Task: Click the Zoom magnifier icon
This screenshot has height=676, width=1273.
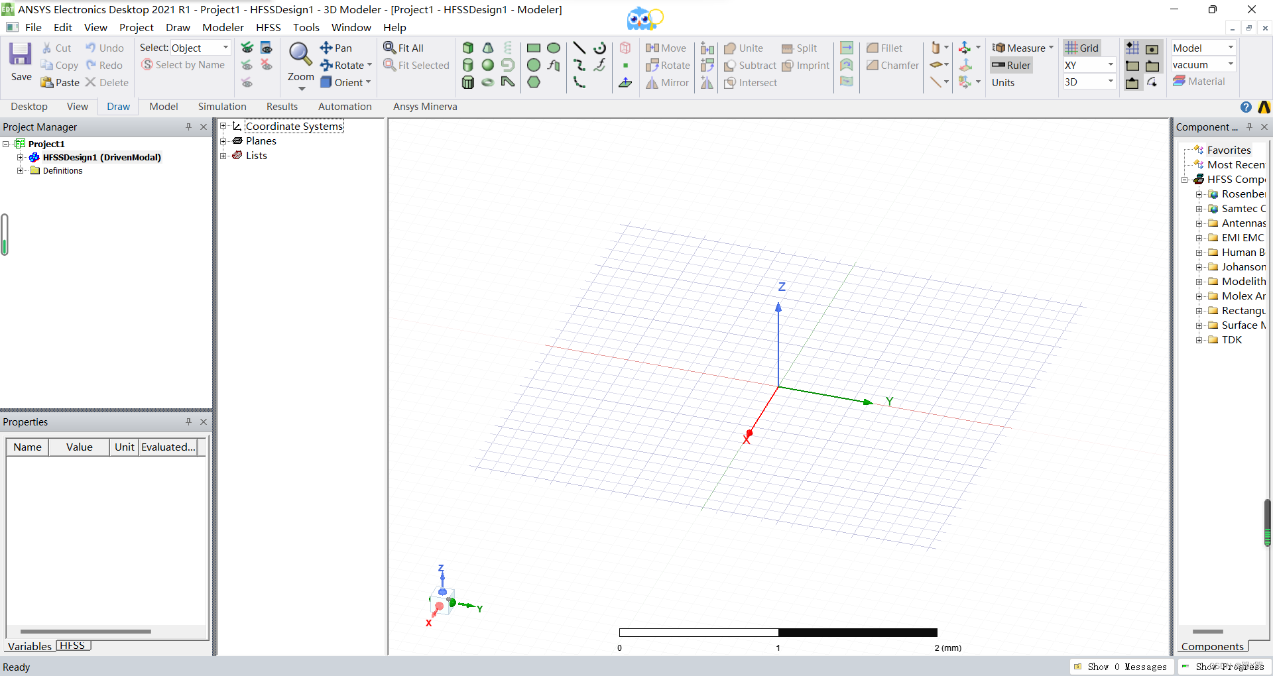Action: 300,54
